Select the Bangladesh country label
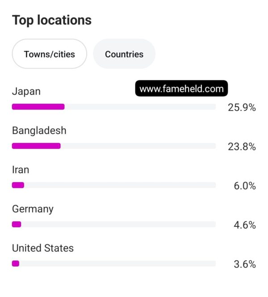This screenshot has height=297, width=268. click(x=39, y=130)
